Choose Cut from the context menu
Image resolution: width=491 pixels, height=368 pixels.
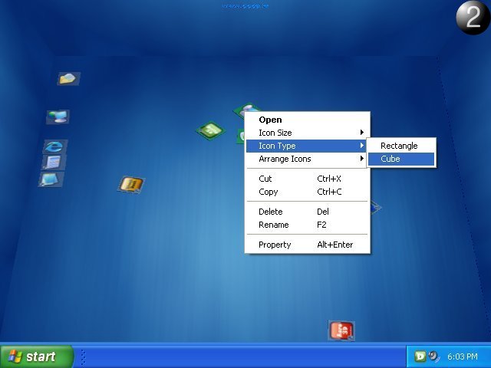(307, 179)
